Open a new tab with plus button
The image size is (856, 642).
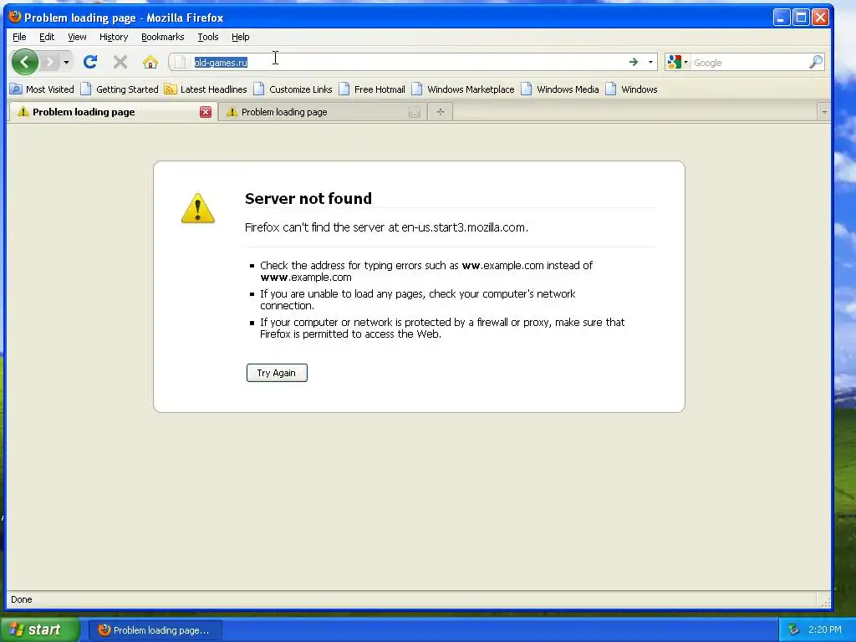pos(441,112)
